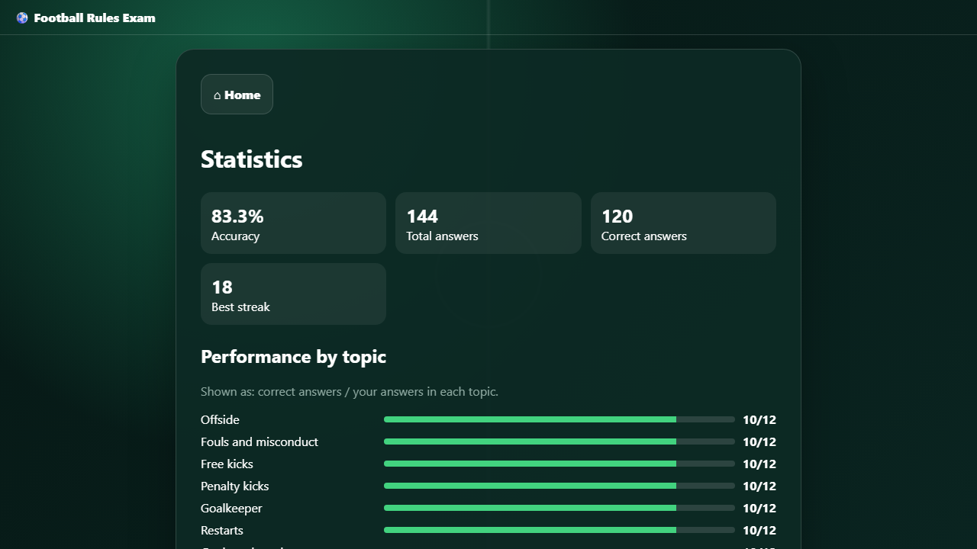977x549 pixels.
Task: Select the 83.3% Accuracy stat card
Action: 293,223
